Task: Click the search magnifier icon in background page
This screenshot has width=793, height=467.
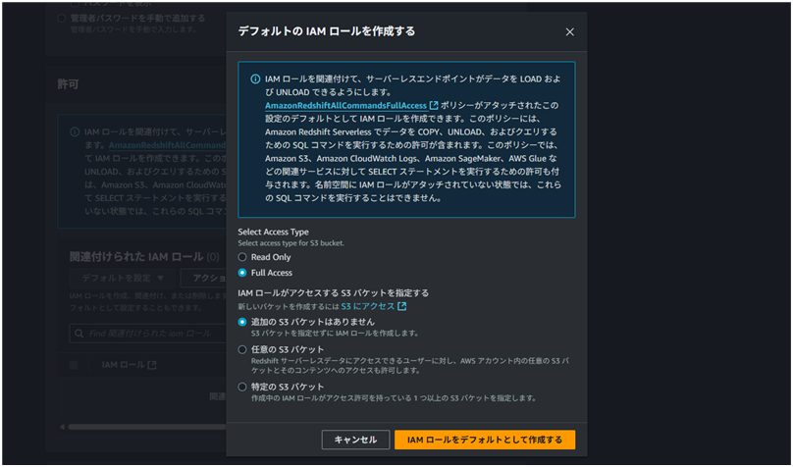Action: (79, 334)
